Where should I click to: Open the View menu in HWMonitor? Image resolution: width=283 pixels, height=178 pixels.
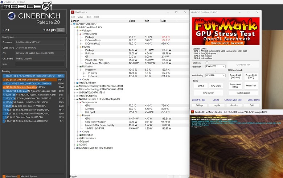point(80,17)
